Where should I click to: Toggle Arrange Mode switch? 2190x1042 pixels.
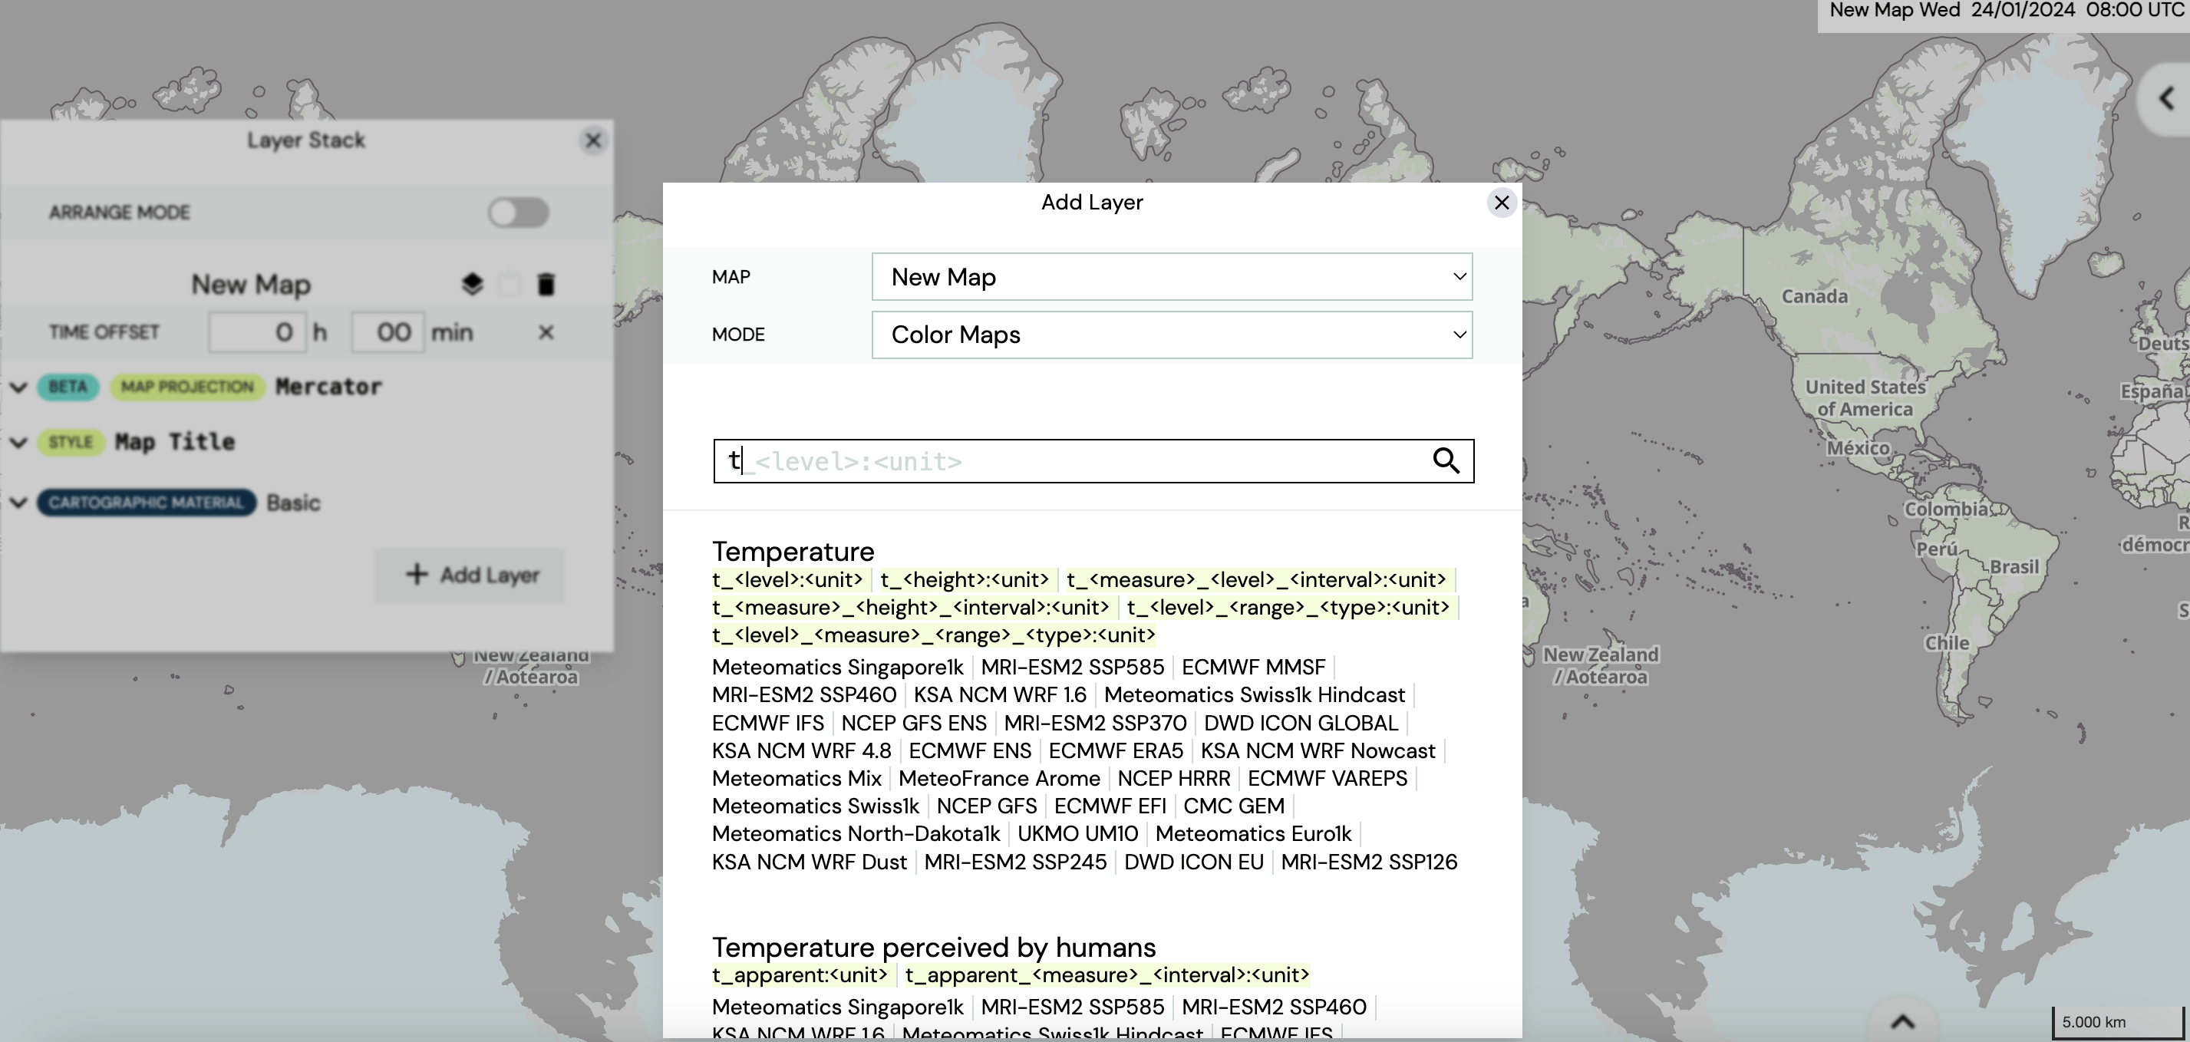tap(518, 213)
